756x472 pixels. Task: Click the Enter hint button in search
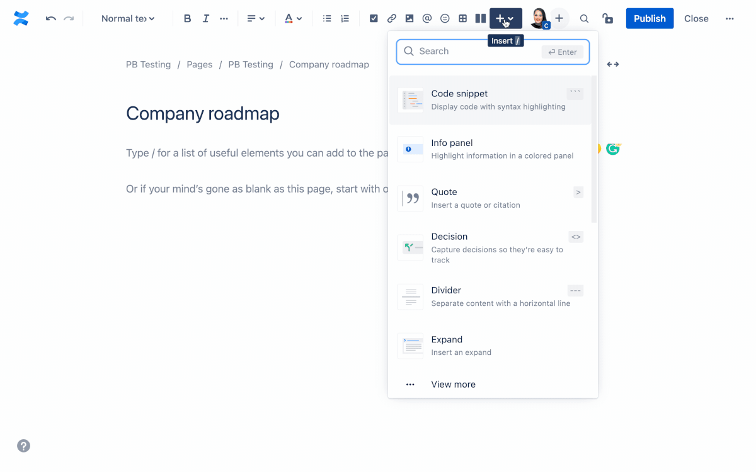[x=562, y=52]
